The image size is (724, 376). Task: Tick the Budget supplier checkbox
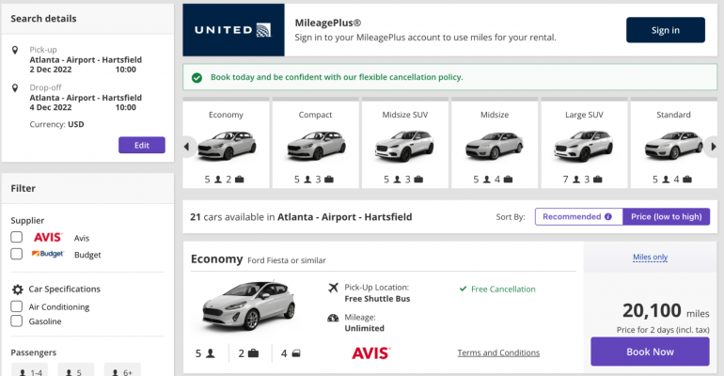tap(17, 254)
